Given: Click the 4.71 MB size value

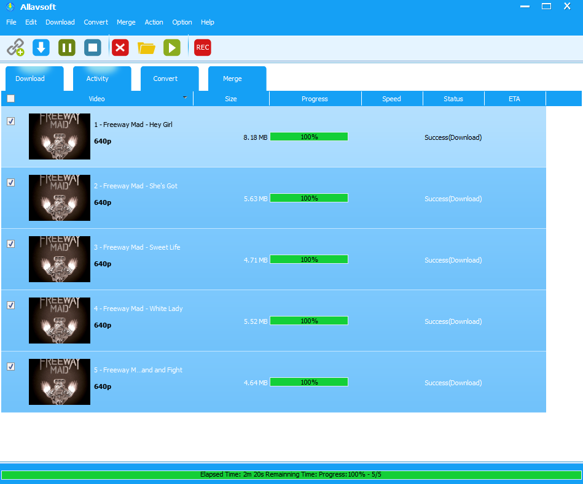Looking at the screenshot, I should pos(256,260).
